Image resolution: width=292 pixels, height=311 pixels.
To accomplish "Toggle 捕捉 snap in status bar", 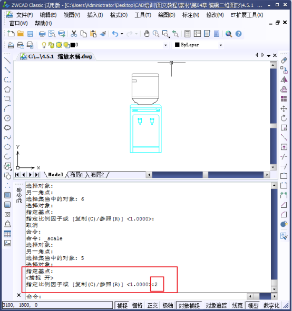I will 122,305.
